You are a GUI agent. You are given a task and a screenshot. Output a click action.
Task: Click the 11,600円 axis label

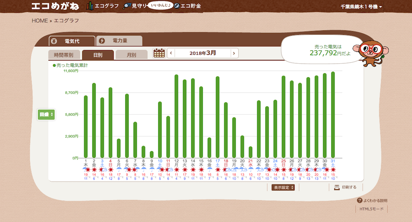(x=71, y=71)
